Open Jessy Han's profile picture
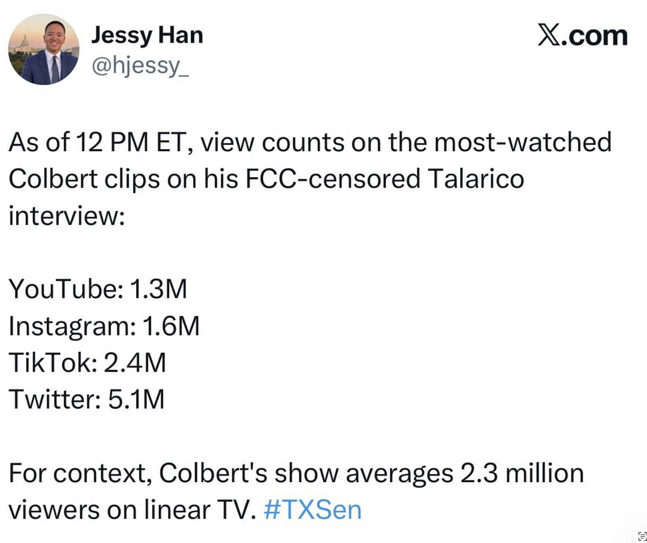 [x=44, y=49]
